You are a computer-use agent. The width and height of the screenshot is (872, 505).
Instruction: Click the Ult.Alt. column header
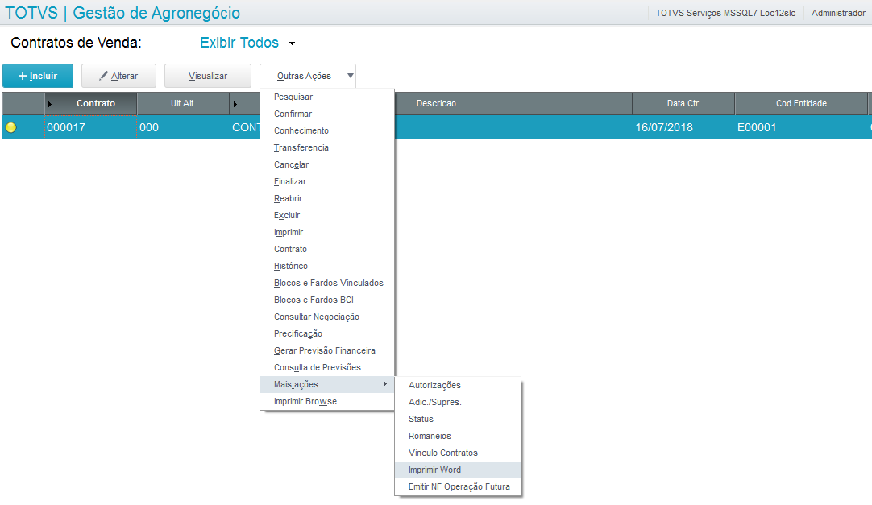(x=183, y=104)
